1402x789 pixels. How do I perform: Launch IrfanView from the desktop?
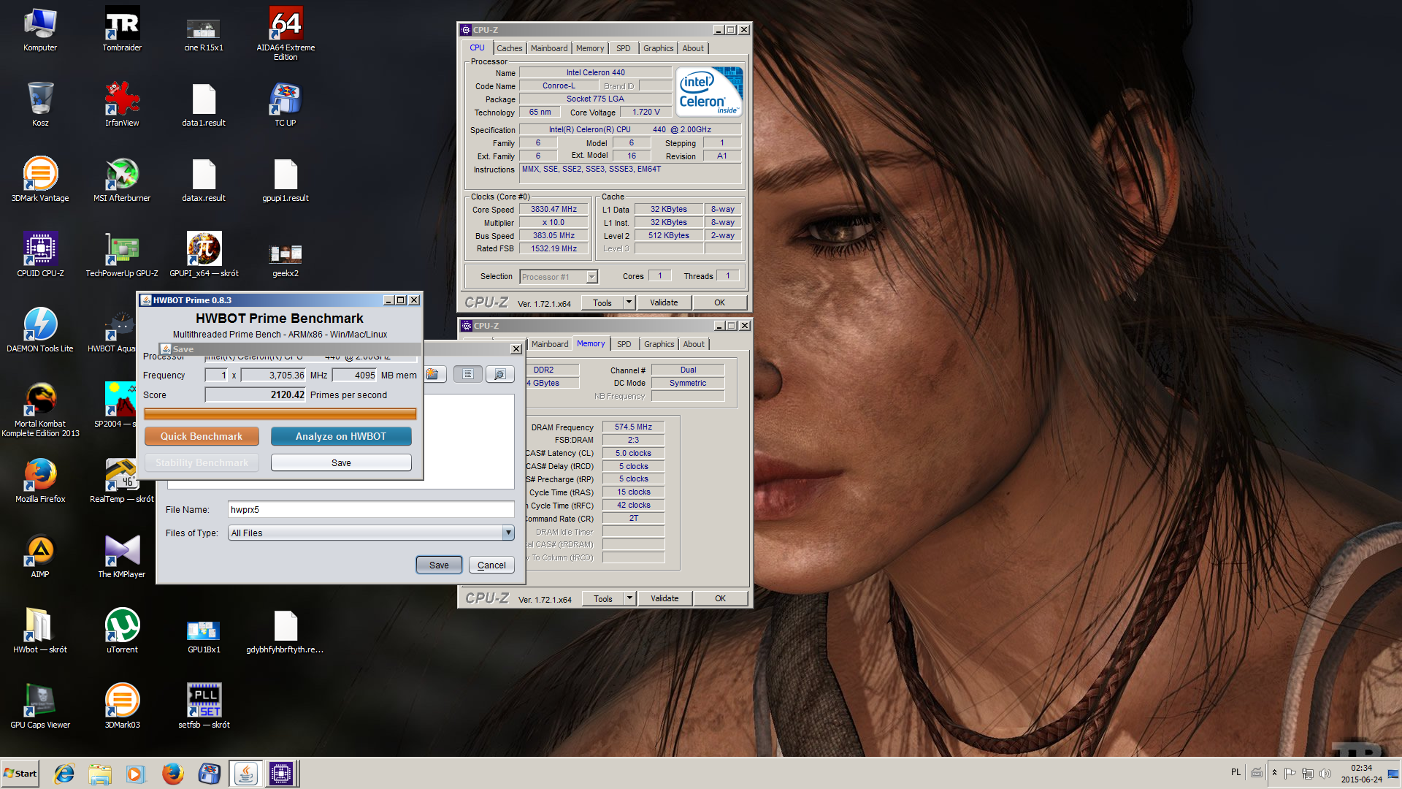122,104
